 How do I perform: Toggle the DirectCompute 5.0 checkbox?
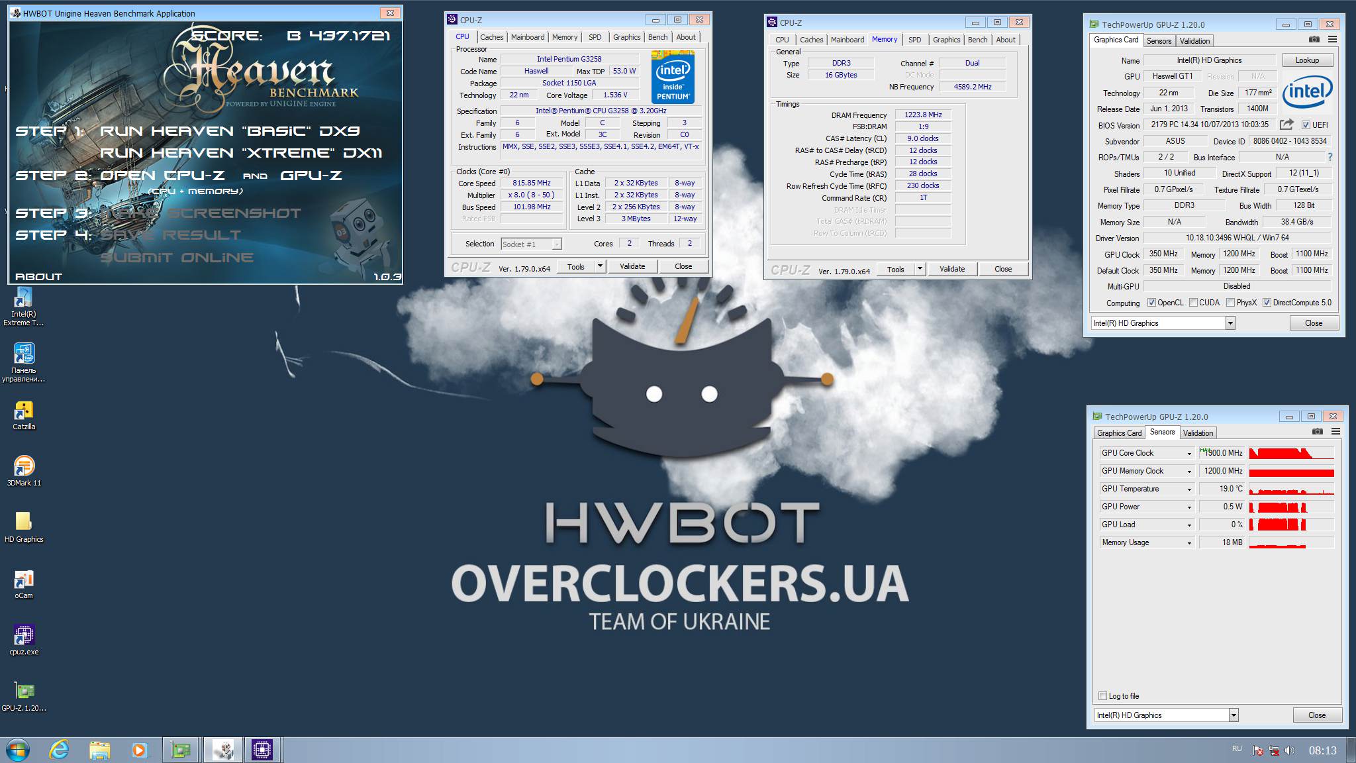[x=1267, y=303]
